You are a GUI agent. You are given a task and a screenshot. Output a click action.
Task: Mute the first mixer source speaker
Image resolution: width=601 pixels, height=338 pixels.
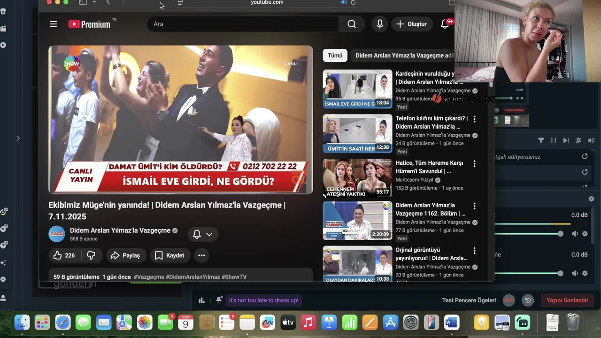click(575, 234)
